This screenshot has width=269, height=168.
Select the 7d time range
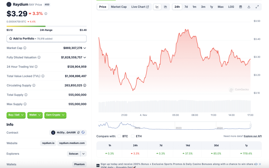click(186, 7)
